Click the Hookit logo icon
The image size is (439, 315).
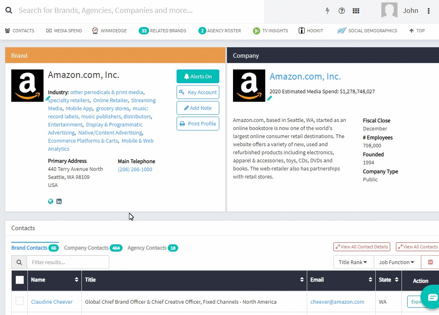[302, 31]
